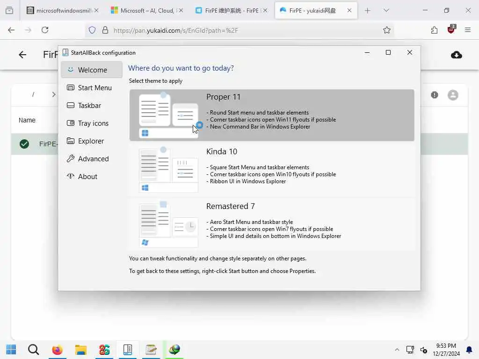Bookmark this page with the star icon
Image resolution: width=479 pixels, height=359 pixels.
pos(387,30)
